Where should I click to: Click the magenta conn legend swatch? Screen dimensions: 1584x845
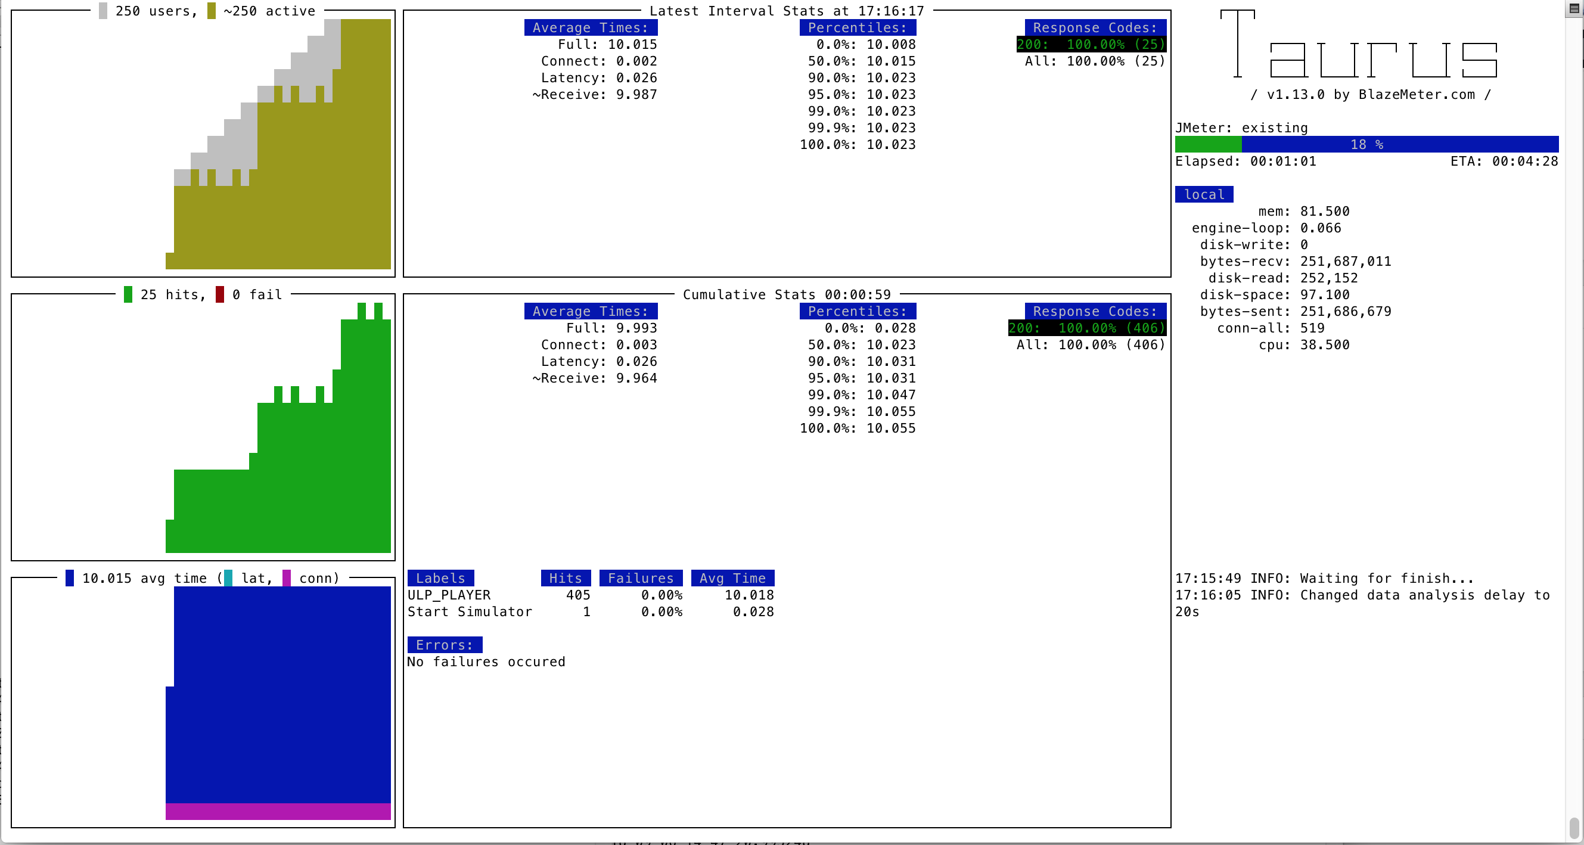click(x=287, y=578)
